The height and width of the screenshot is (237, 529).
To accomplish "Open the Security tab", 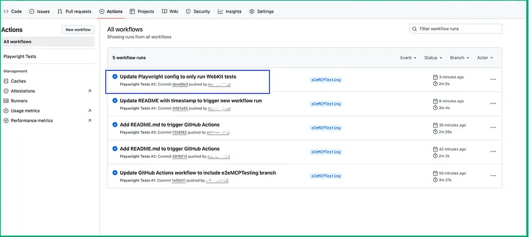I will click(x=197, y=11).
